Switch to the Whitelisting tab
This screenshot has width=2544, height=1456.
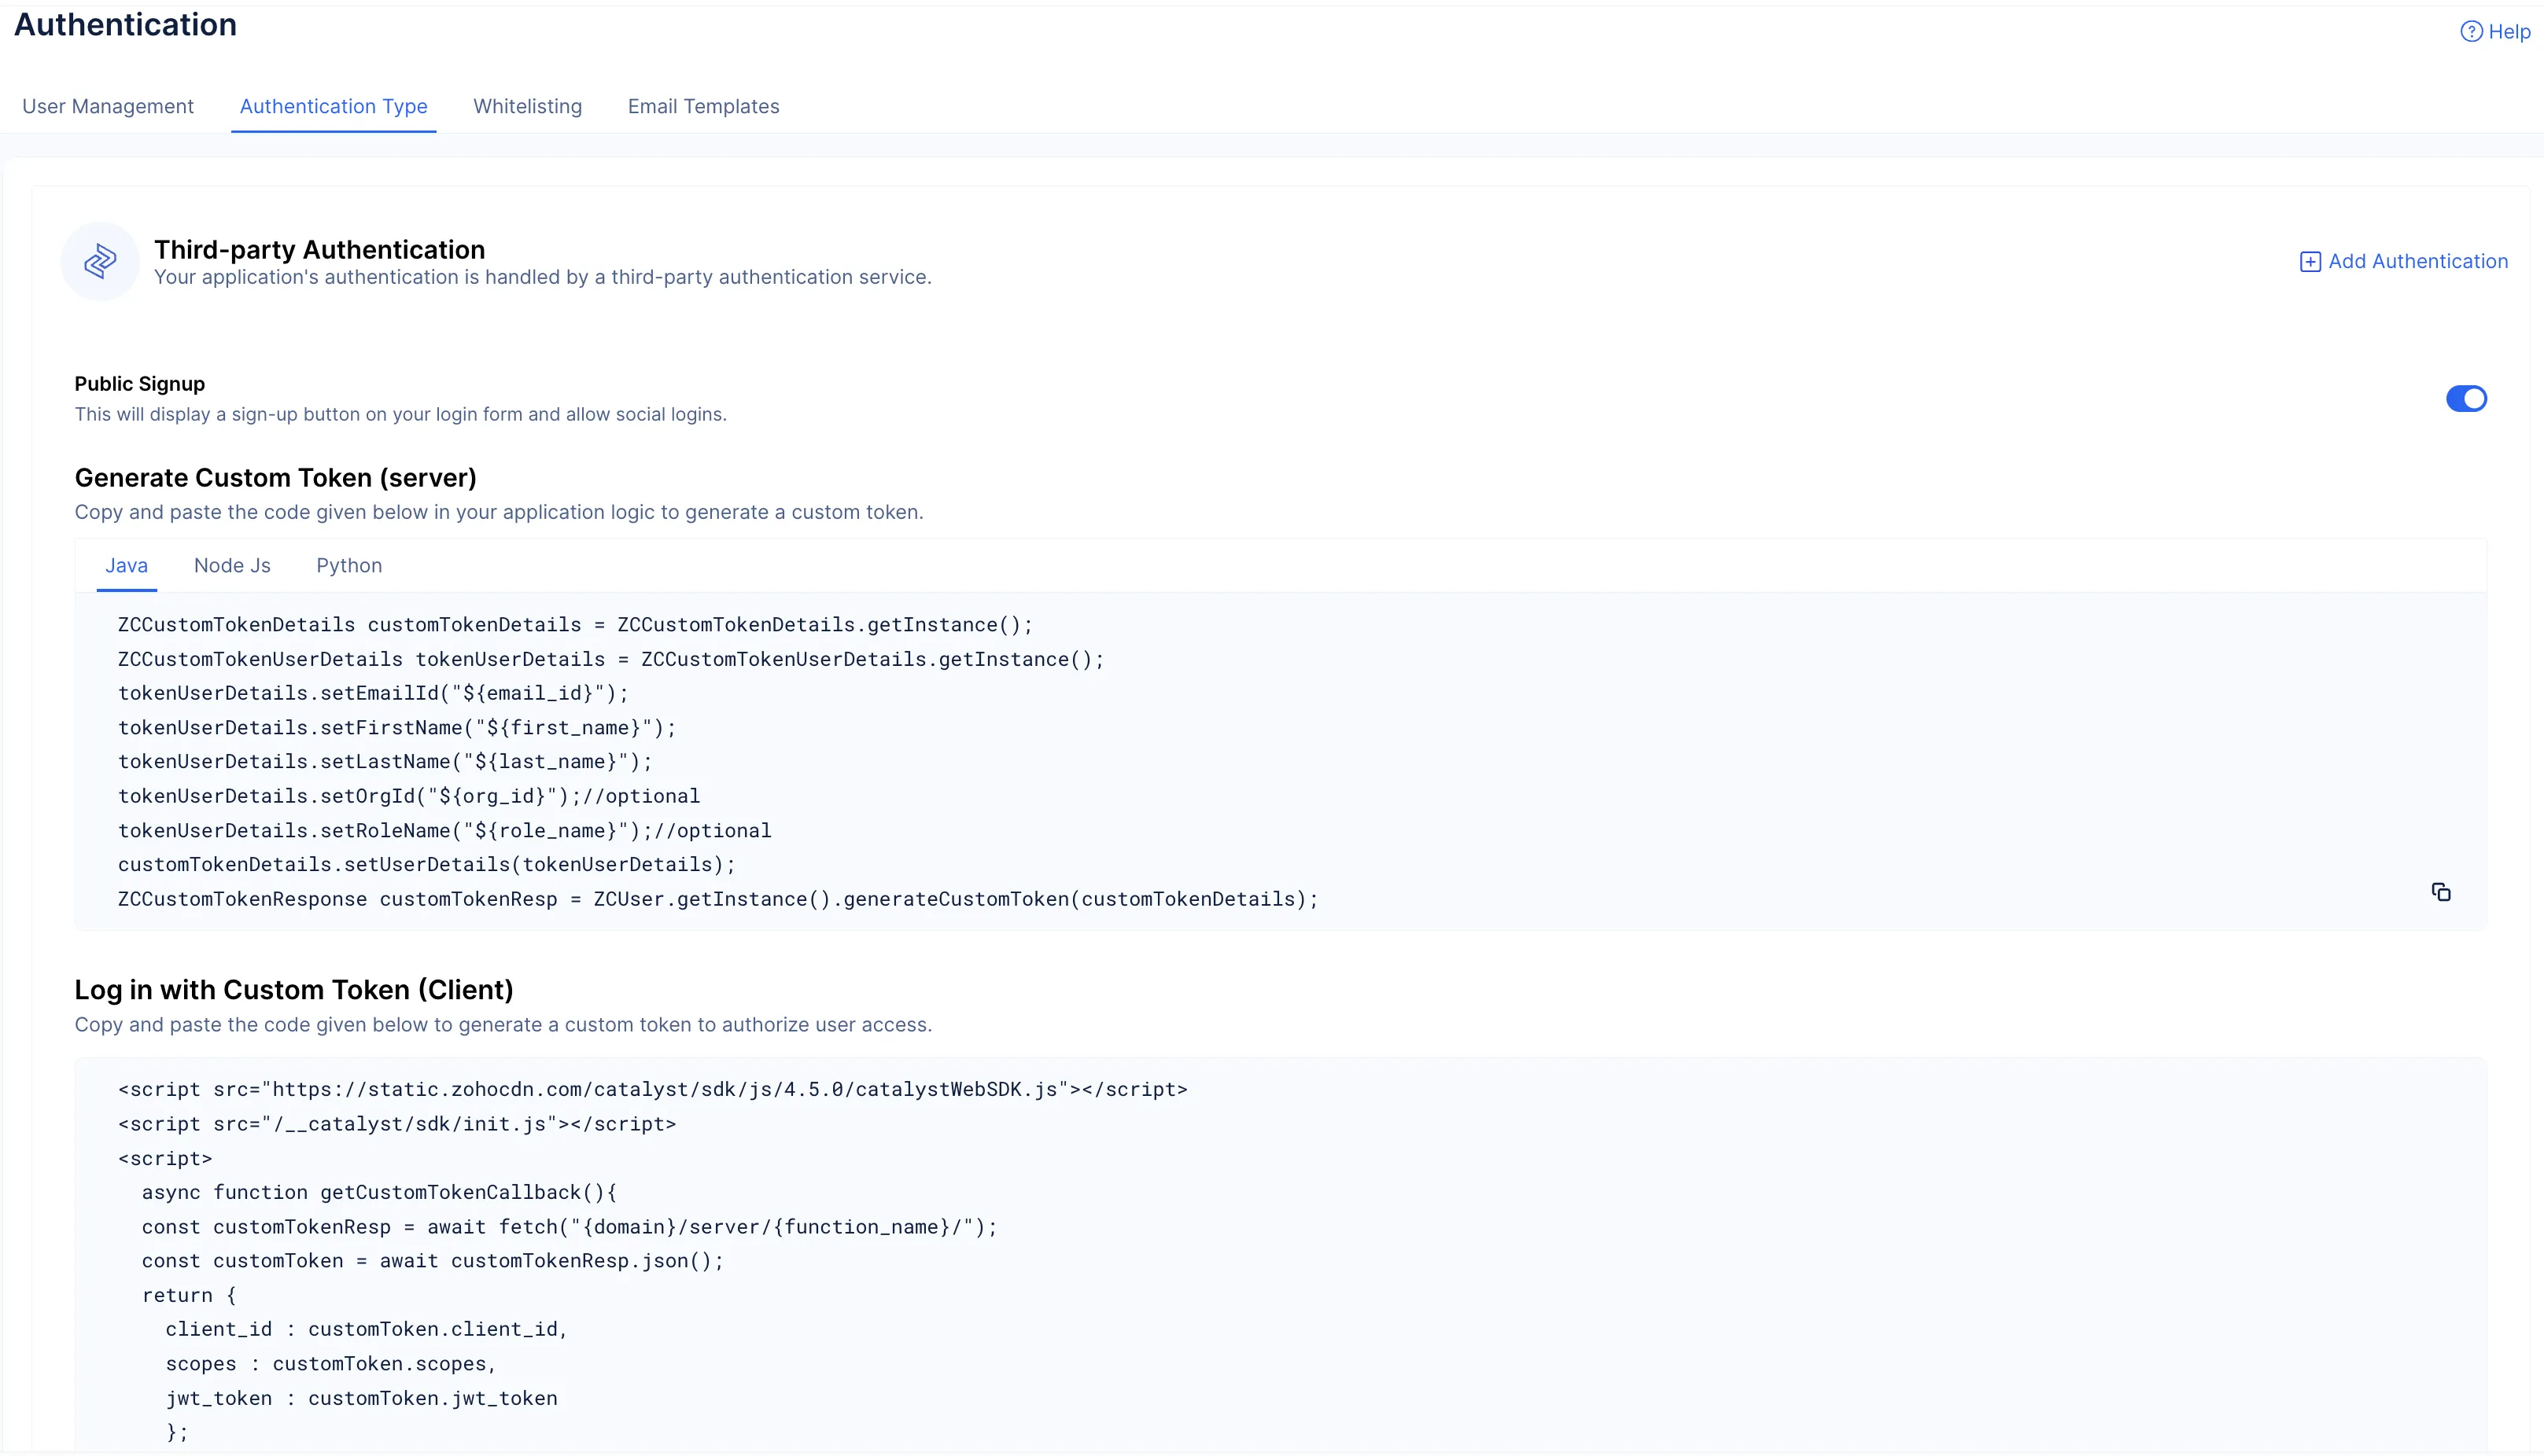[527, 106]
